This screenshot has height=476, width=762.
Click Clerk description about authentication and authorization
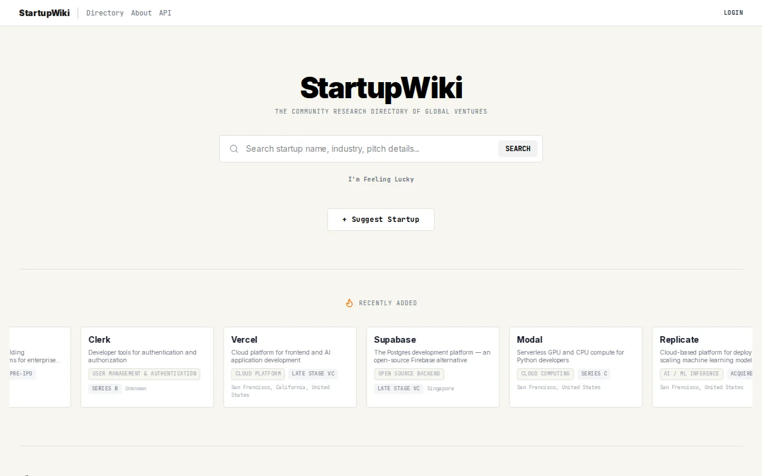coord(142,356)
